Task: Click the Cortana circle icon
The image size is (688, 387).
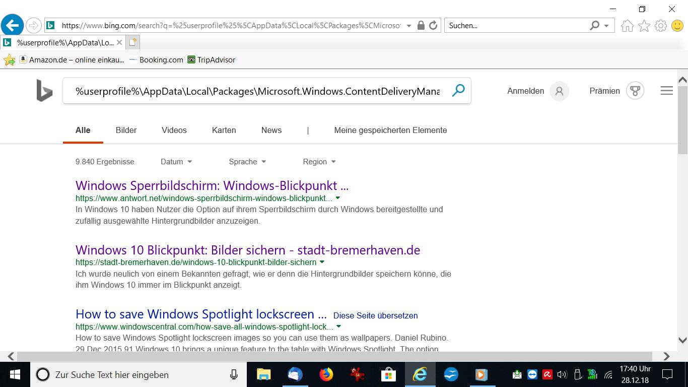Action: (43, 374)
